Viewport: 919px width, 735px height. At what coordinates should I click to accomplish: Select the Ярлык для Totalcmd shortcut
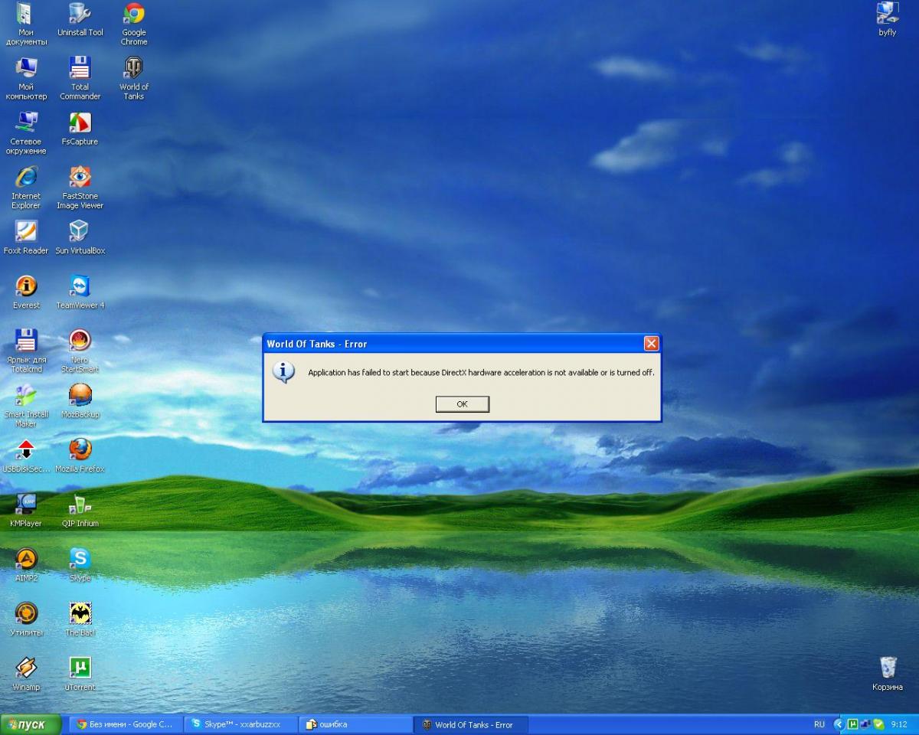[x=26, y=351]
